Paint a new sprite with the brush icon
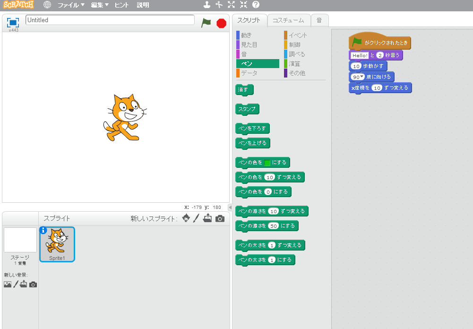This screenshot has width=473, height=329. [196, 218]
